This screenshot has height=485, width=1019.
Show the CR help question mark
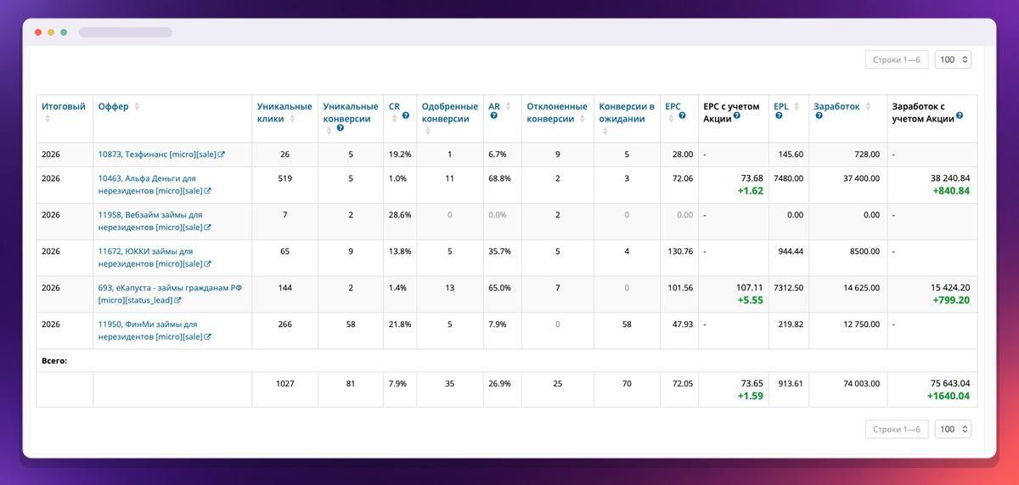click(x=406, y=116)
